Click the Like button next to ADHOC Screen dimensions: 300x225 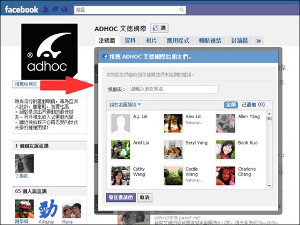[159, 28]
